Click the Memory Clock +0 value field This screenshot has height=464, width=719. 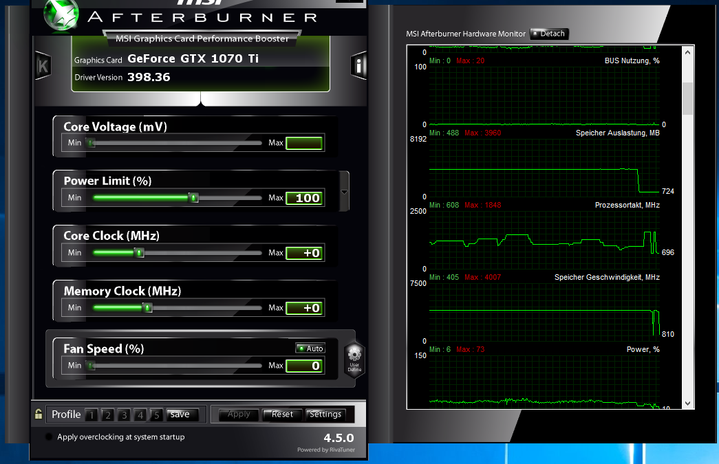click(x=304, y=308)
